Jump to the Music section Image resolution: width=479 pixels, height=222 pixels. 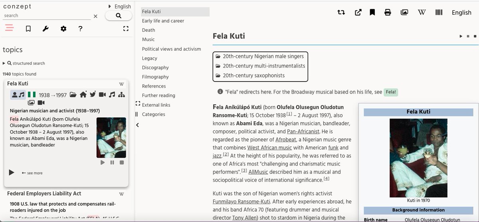pos(148,39)
